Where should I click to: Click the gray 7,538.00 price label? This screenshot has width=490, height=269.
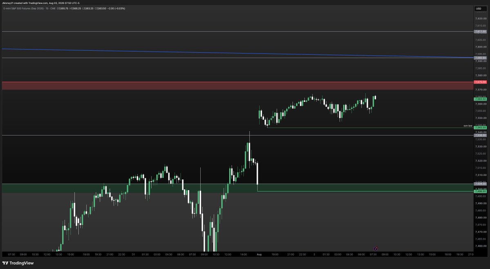[480, 135]
